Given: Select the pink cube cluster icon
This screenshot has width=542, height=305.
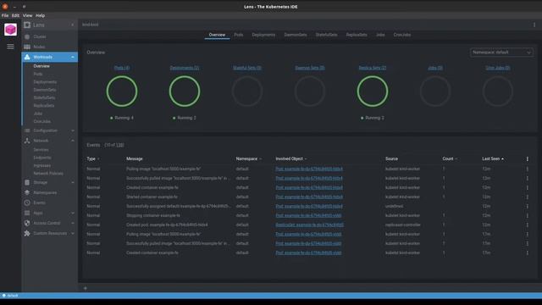Looking at the screenshot, I should coord(10,30).
